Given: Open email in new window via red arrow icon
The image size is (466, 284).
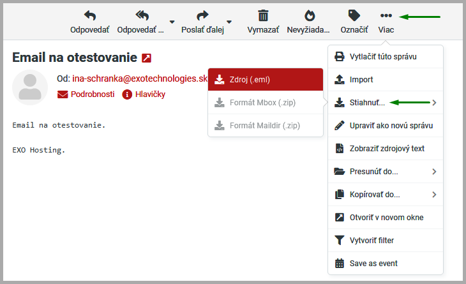Looking at the screenshot, I should coord(147,58).
